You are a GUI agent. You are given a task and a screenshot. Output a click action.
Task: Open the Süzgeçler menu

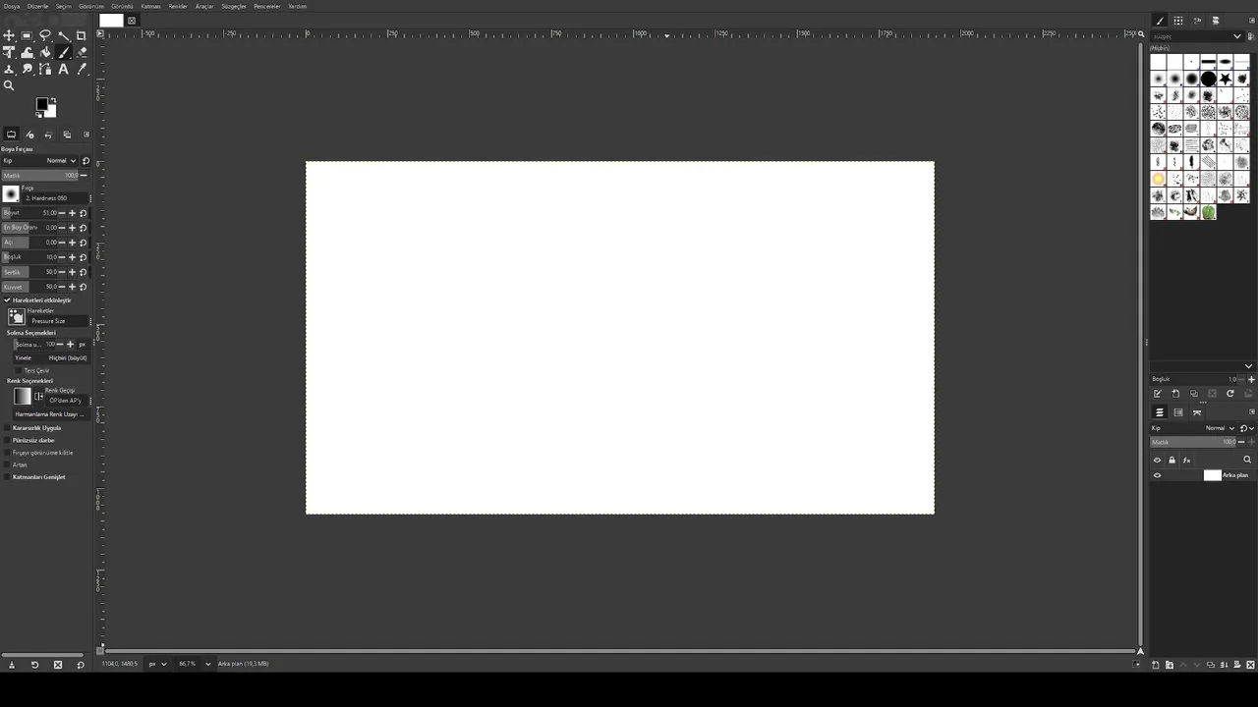(x=234, y=6)
